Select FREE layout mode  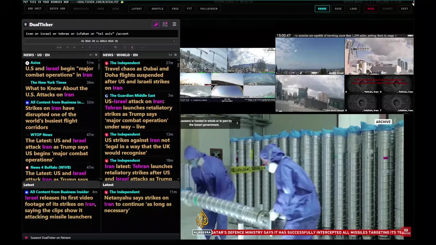175,9
